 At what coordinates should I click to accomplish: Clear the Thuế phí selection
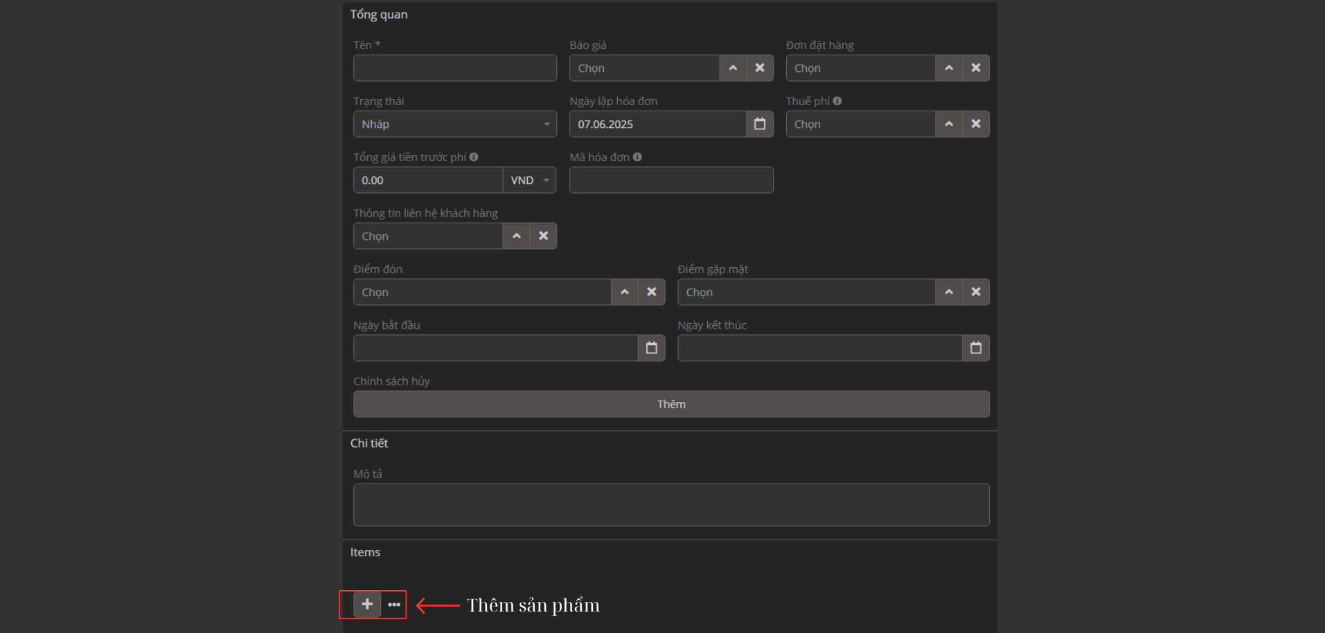click(x=975, y=124)
